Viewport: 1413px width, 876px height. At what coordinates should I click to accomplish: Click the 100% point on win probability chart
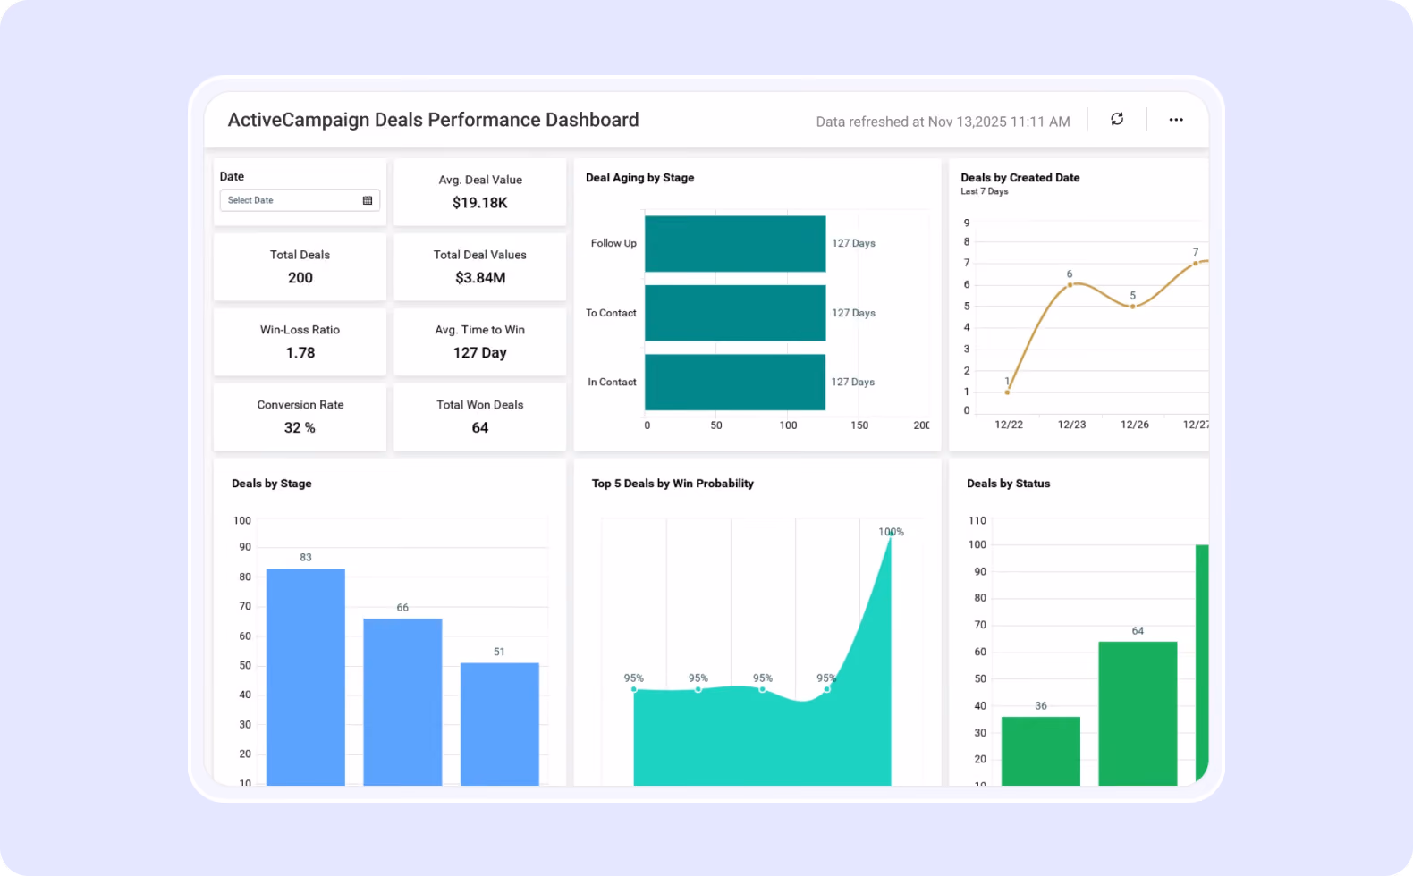click(891, 534)
